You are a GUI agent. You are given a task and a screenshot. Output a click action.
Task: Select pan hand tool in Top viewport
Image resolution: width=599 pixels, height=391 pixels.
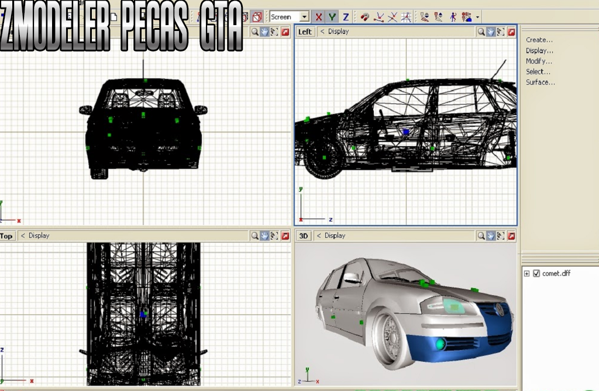(x=264, y=236)
